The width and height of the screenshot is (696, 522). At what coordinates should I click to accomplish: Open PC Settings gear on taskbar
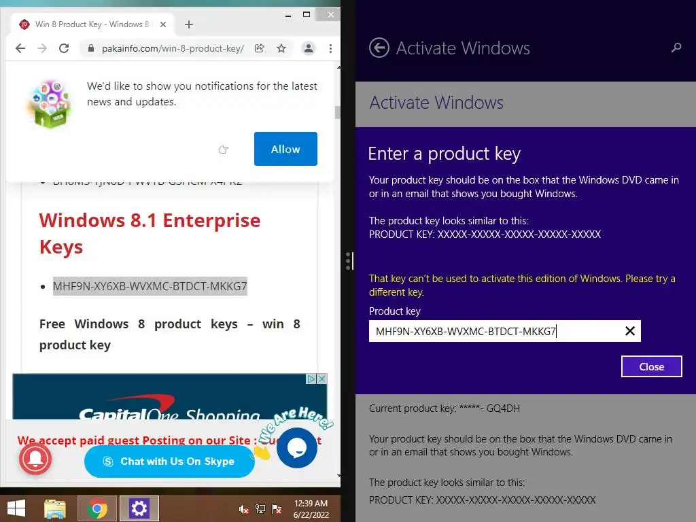(x=139, y=508)
